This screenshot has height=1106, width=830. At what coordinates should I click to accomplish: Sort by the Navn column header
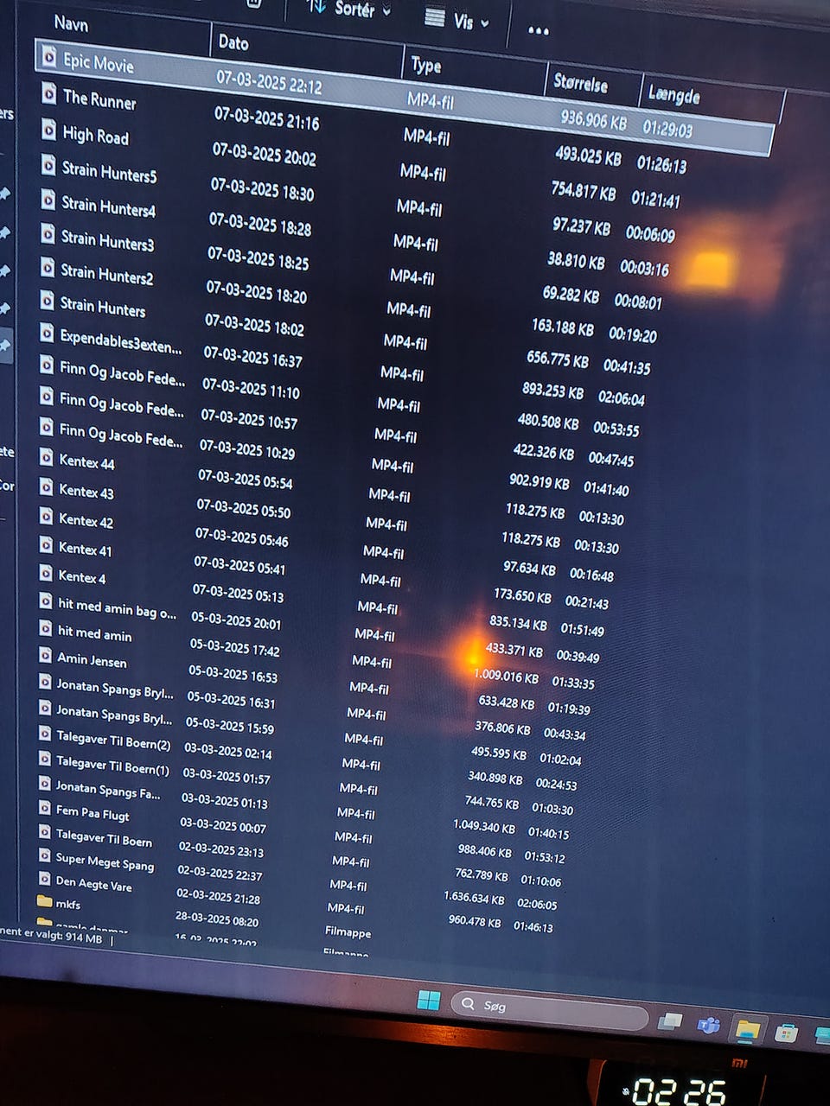[x=71, y=23]
